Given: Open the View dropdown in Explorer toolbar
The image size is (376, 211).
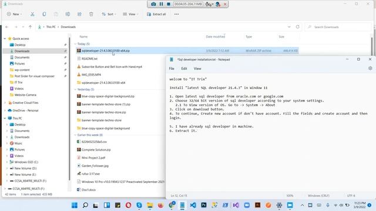Looking at the screenshot, I should [130, 14].
